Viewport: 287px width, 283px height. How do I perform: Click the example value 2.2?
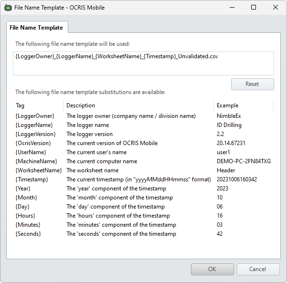click(220, 134)
